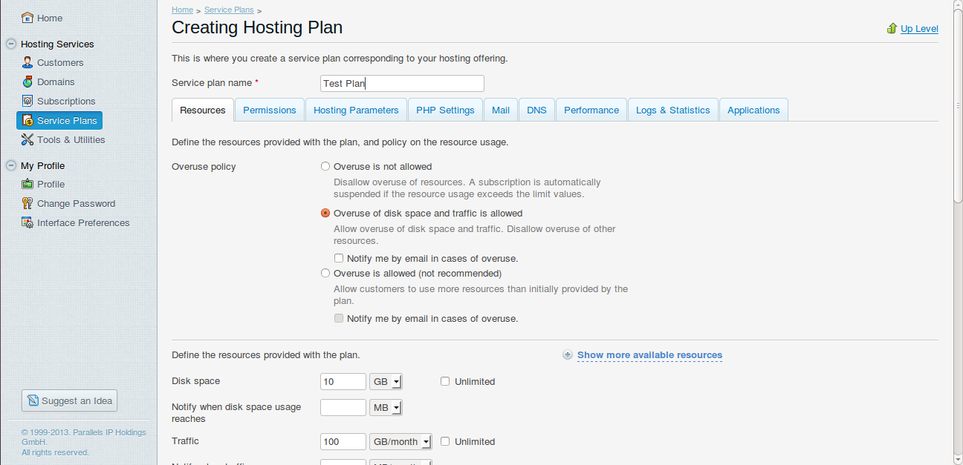The height and width of the screenshot is (465, 963).
Task: Open the Traffic GB/month unit dropdown
Action: [401, 441]
